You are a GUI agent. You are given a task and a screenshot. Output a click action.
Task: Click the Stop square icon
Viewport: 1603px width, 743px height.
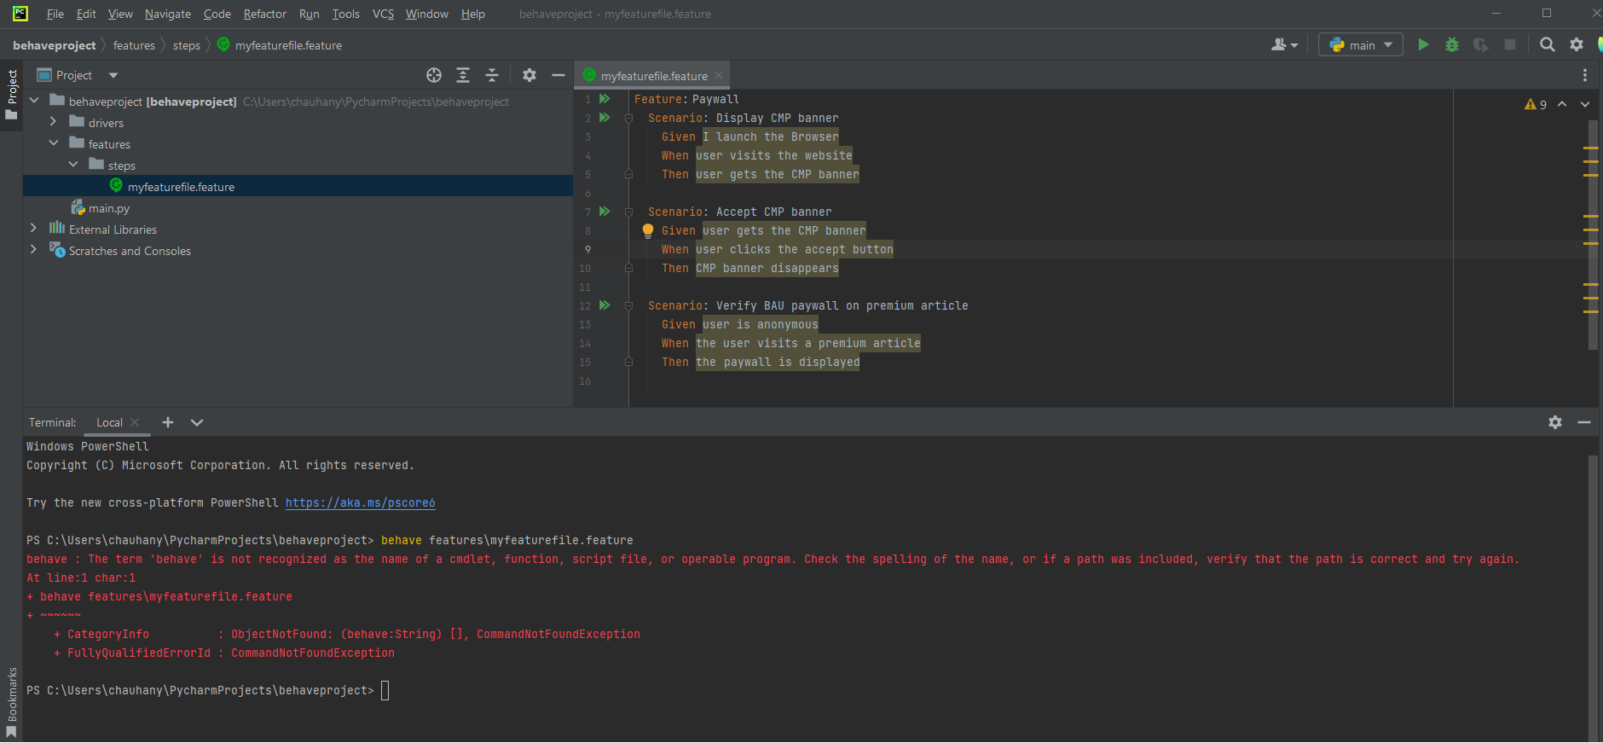(x=1510, y=44)
